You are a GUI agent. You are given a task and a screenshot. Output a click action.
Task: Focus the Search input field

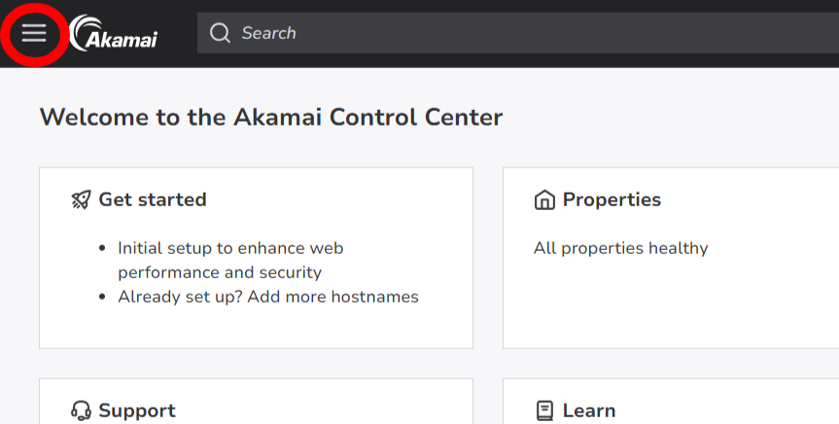point(486,33)
